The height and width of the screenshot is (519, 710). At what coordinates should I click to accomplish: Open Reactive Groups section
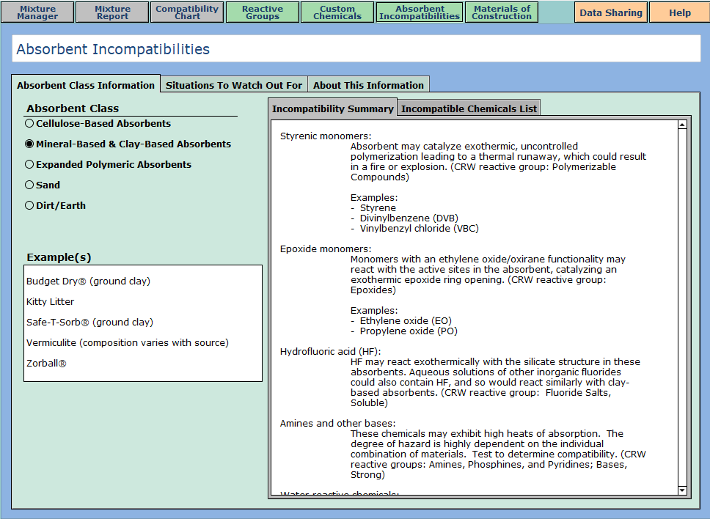tap(263, 12)
